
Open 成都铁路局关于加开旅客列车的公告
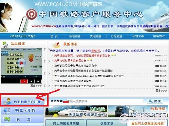75,66
